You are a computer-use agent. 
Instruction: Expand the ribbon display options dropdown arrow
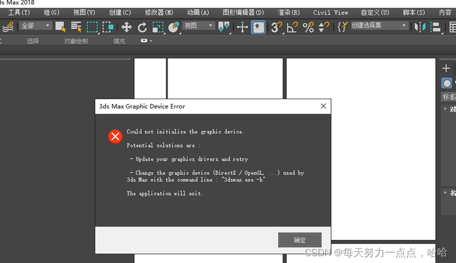[151, 41]
